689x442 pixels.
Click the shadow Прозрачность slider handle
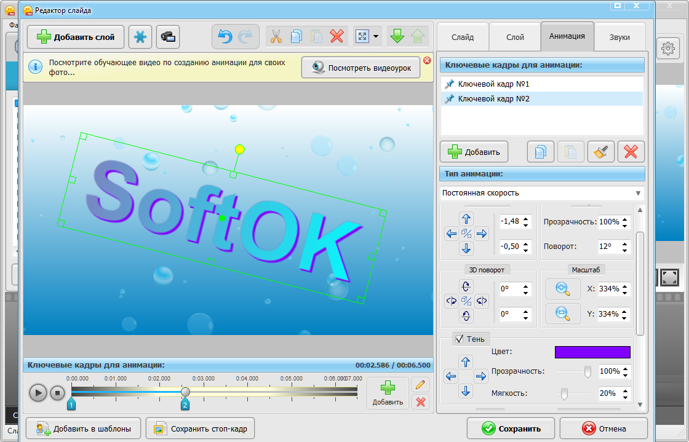[587, 372]
